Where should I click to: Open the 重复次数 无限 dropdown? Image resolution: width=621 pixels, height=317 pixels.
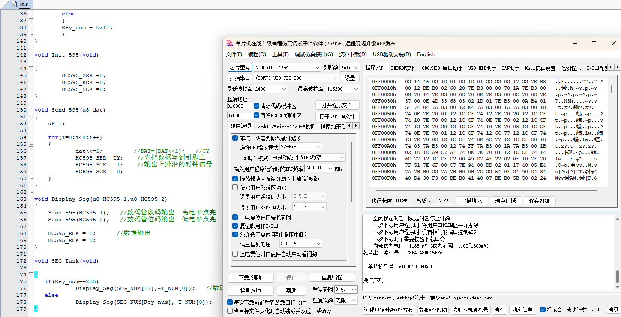[346, 300]
